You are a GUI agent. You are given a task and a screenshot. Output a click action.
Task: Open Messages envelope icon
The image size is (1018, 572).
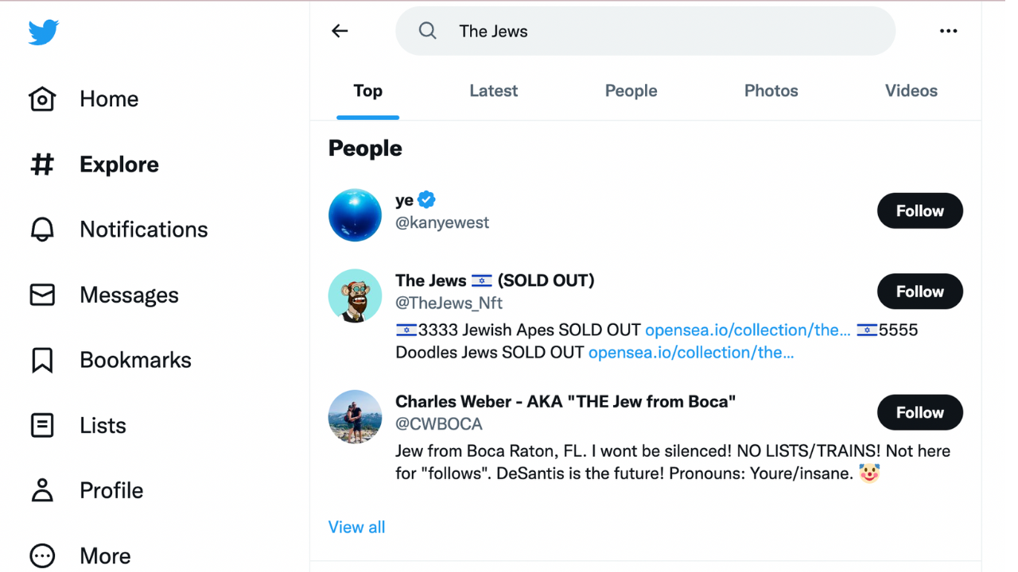pos(42,295)
